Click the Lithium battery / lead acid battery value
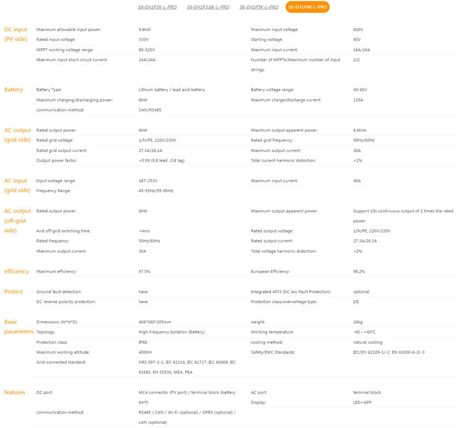The height and width of the screenshot is (428, 456). click(x=171, y=90)
